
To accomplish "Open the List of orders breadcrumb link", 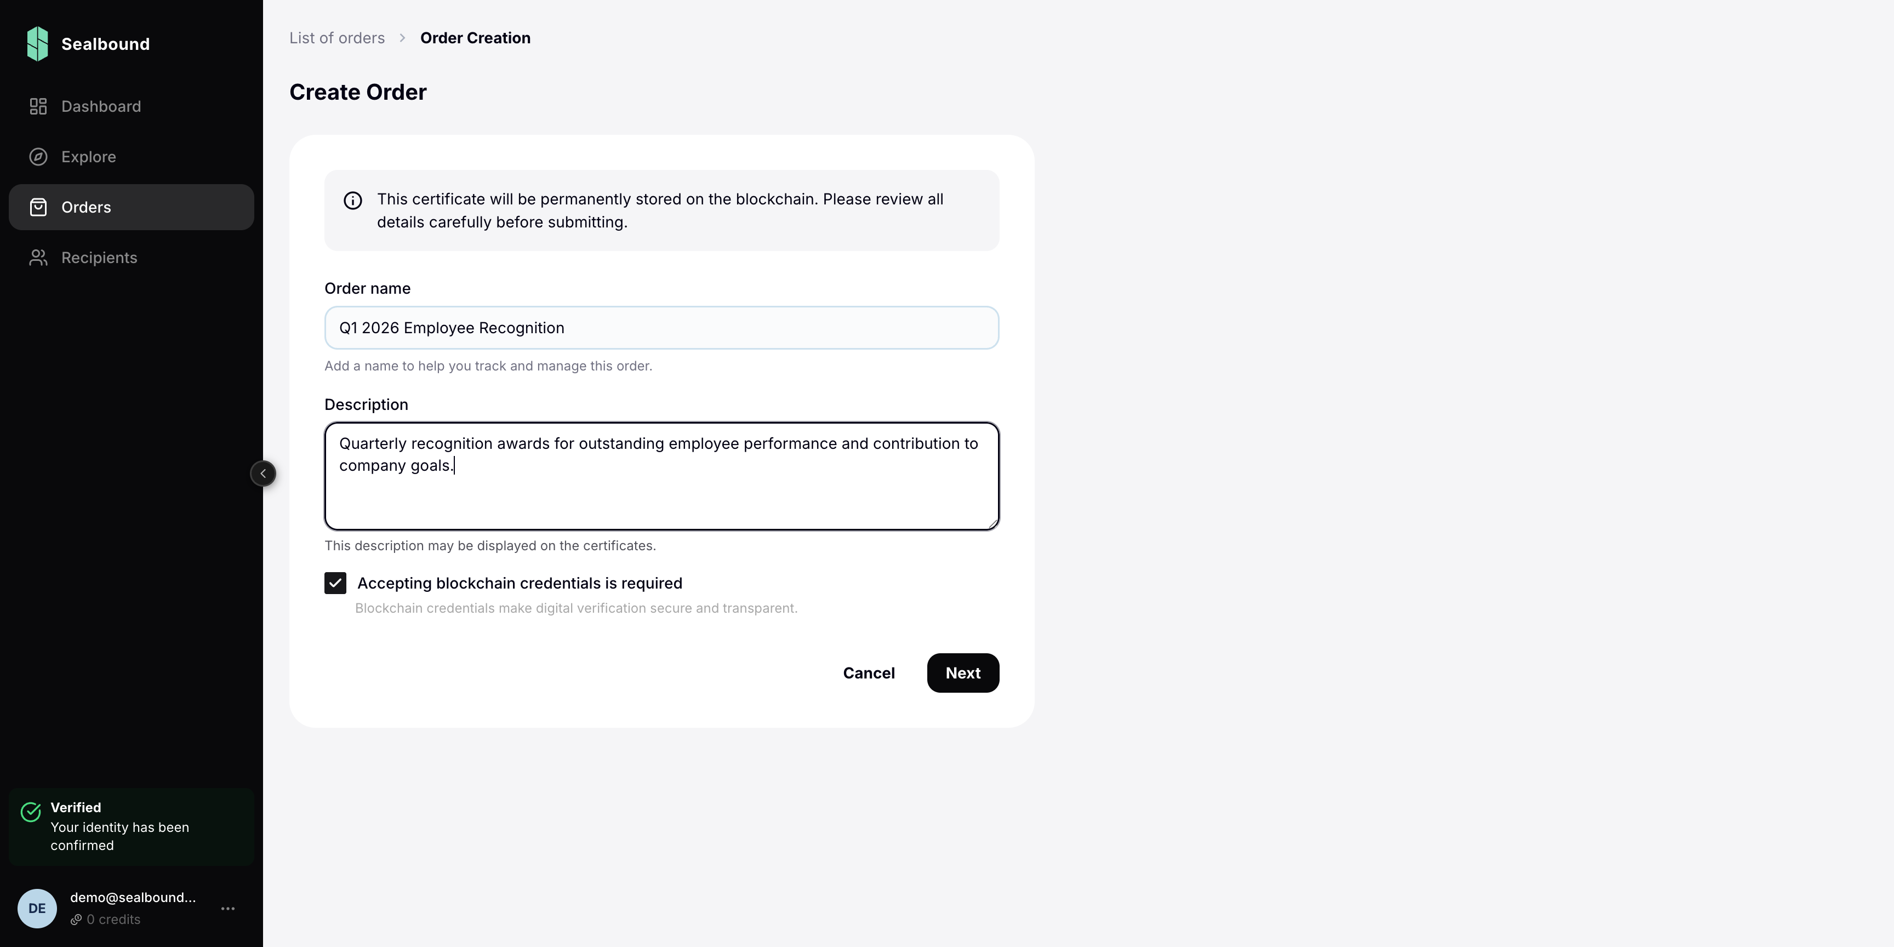I will (336, 37).
